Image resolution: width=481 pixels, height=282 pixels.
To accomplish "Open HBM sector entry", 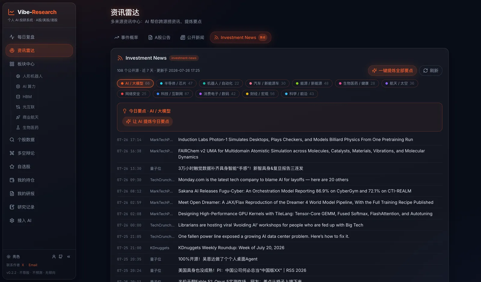I will [42, 97].
